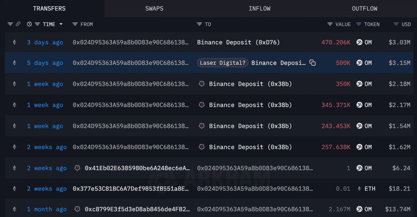Click Ethereum chain icon in 1 month ago row

pyautogui.click(x=14, y=209)
